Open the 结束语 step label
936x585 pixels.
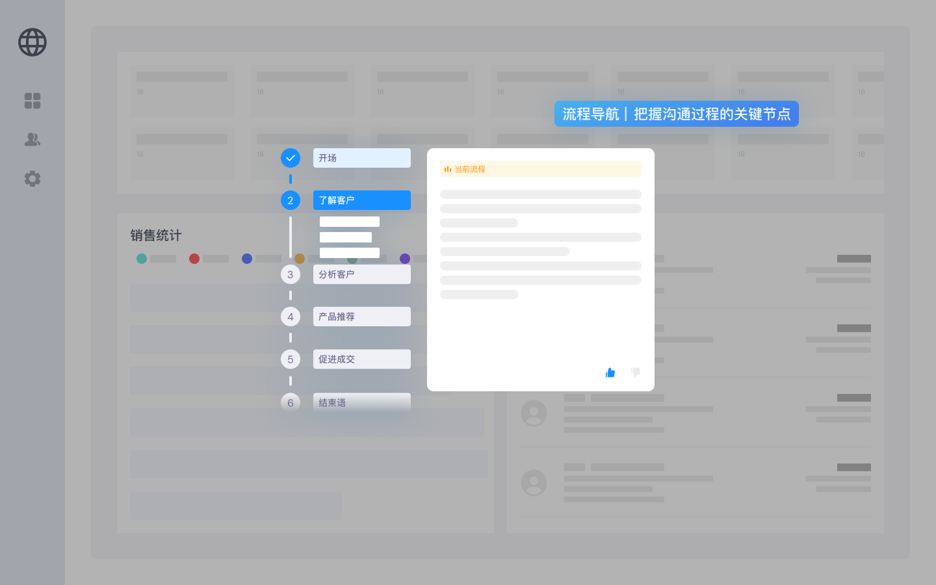362,402
